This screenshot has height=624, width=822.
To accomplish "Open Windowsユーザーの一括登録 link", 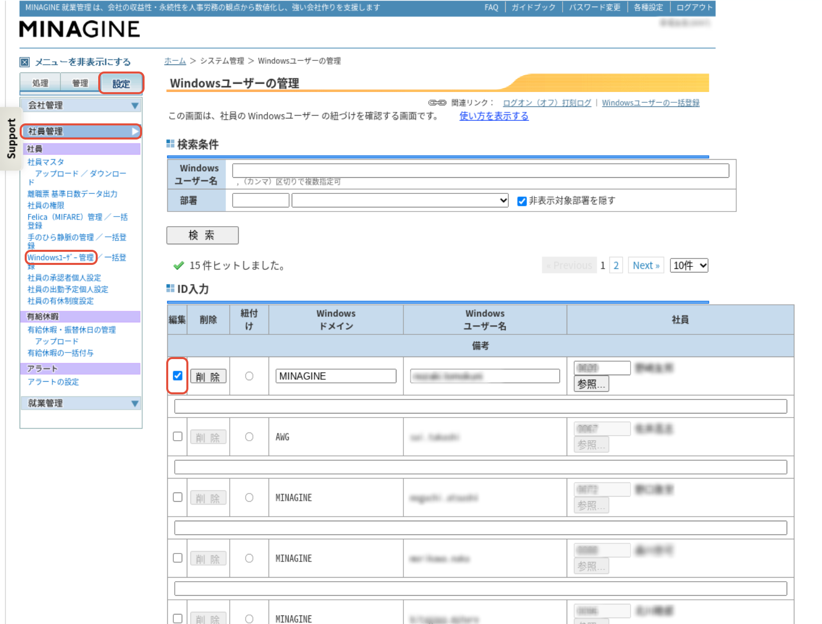I will pos(651,103).
